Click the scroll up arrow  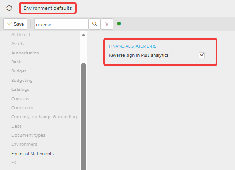tap(84, 35)
